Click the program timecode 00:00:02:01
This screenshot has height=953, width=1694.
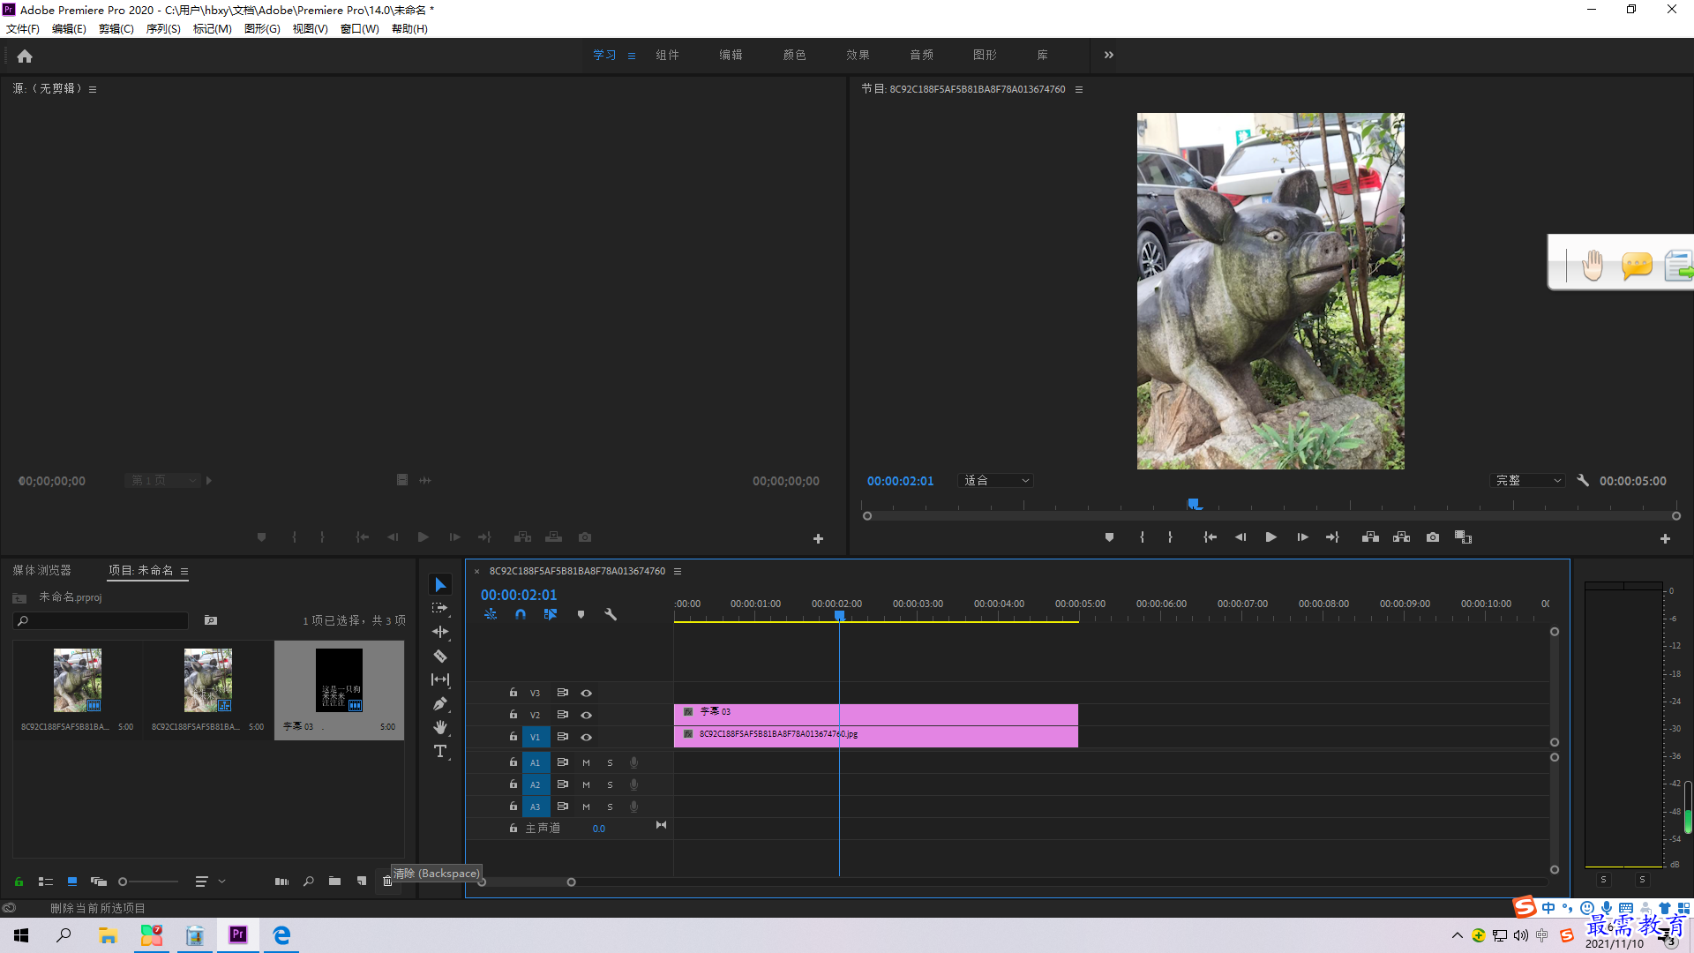[900, 481]
